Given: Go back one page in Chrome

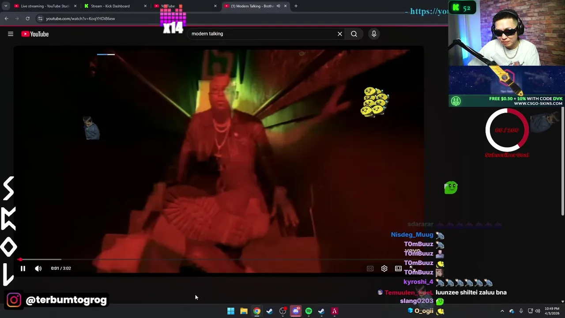Looking at the screenshot, I should click(6, 19).
